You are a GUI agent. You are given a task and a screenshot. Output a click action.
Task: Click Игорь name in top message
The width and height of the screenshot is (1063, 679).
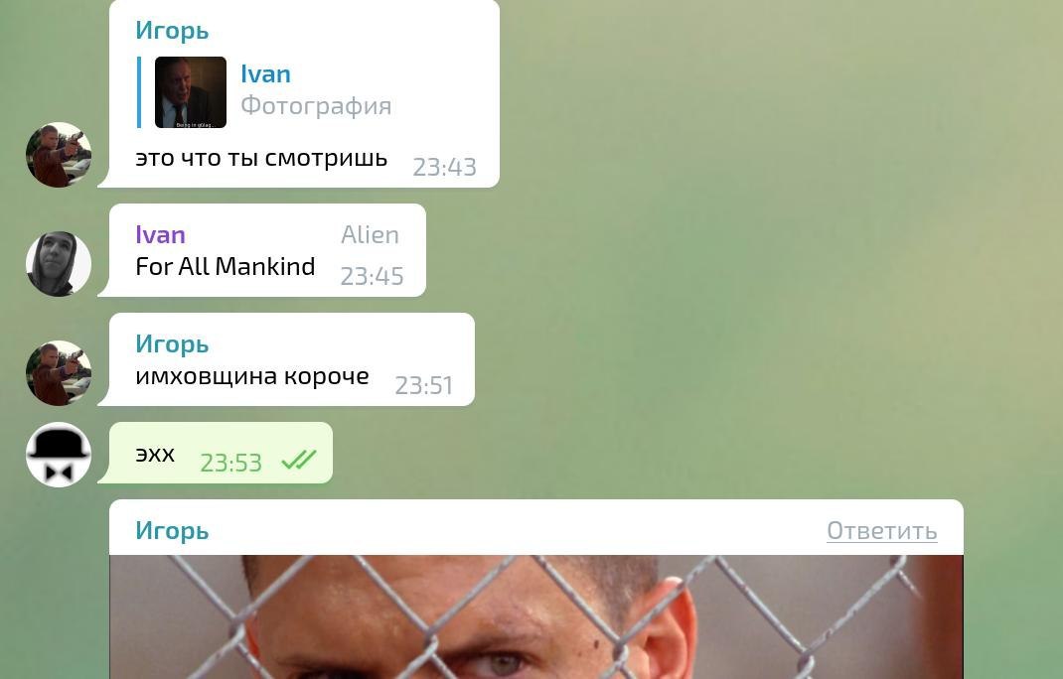click(x=172, y=31)
